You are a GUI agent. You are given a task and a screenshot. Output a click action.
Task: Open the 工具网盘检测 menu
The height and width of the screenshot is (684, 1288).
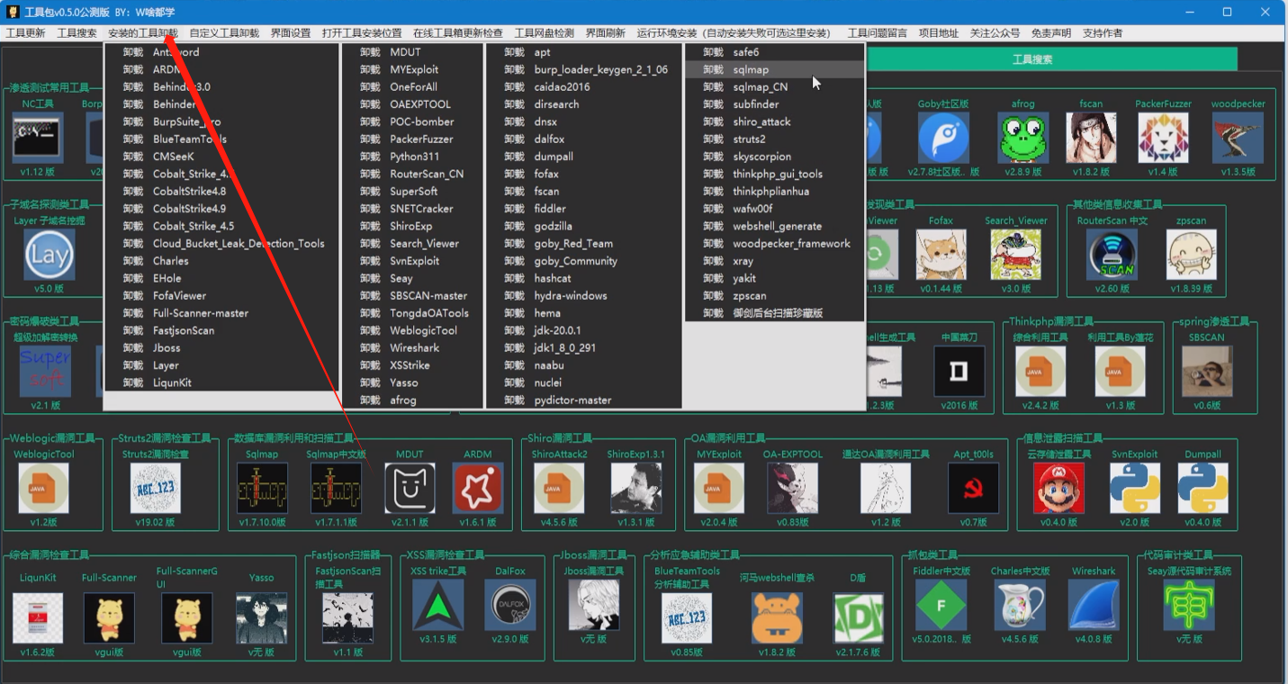pos(543,33)
